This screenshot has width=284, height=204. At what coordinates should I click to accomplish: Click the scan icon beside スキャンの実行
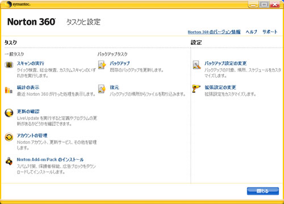coord(9,65)
